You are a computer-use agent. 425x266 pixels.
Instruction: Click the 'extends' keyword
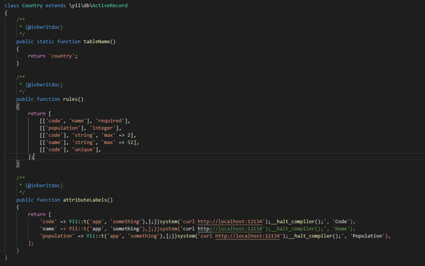tap(55, 6)
